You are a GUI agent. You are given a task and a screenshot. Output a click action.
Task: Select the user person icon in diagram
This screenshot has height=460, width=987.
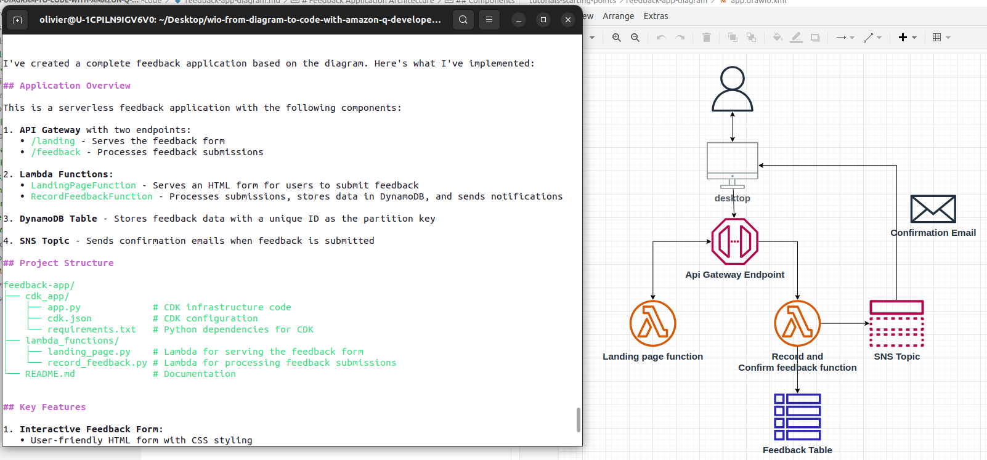pos(733,89)
